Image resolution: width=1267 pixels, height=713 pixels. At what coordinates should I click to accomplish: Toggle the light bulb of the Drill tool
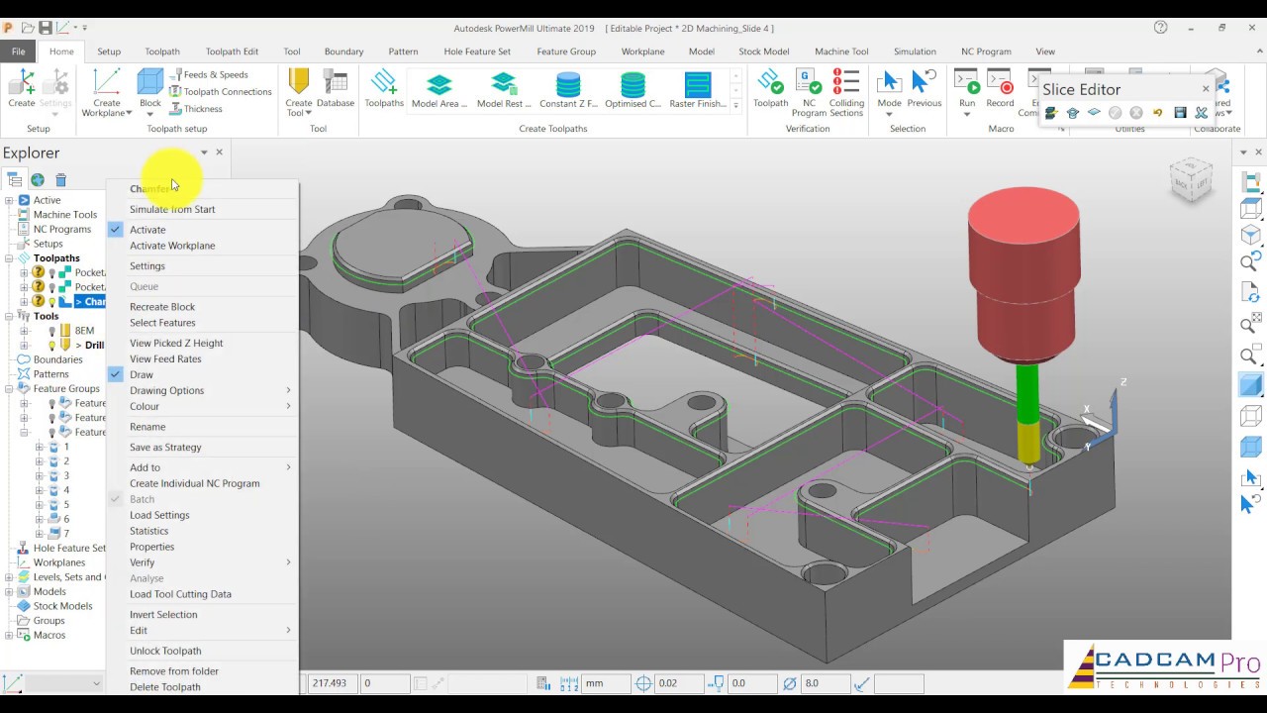tap(52, 346)
